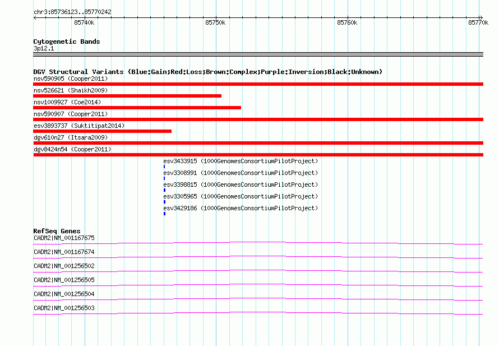Click the nsv1009927 (Coe2014) red bar
The image size is (499, 346).
pos(137,108)
